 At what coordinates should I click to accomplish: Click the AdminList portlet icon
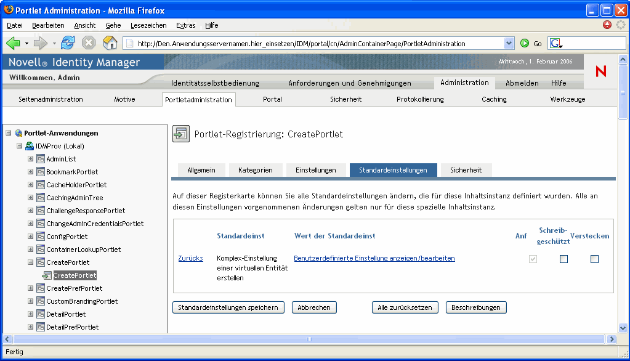pos(40,159)
